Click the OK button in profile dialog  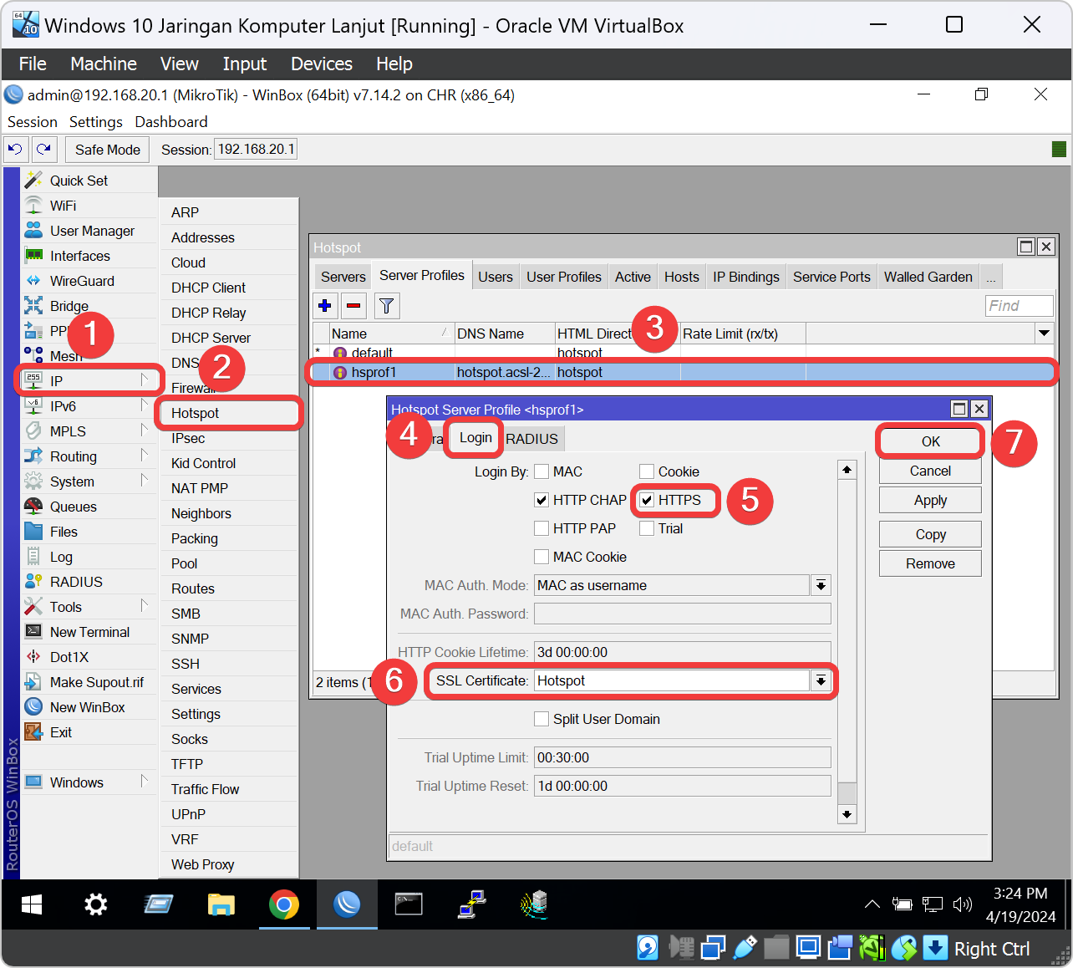(x=930, y=441)
